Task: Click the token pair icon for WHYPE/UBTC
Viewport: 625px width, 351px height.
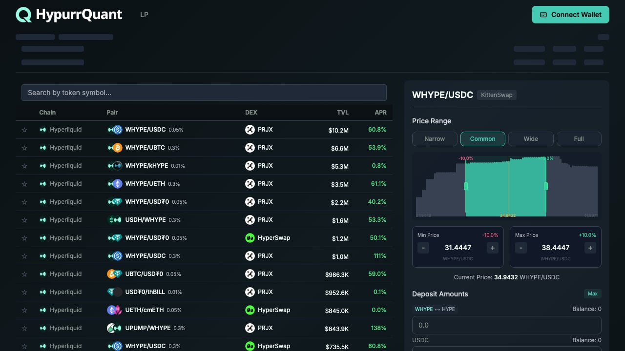Action: [115, 148]
